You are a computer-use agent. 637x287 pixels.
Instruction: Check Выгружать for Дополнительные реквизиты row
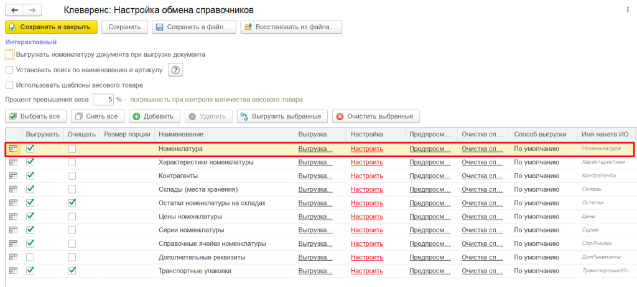tap(30, 256)
